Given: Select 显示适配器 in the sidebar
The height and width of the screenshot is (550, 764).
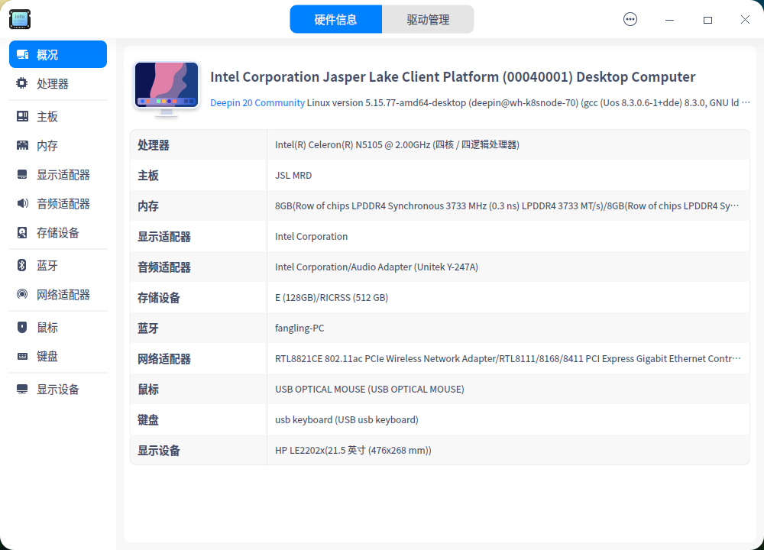Looking at the screenshot, I should pos(58,174).
